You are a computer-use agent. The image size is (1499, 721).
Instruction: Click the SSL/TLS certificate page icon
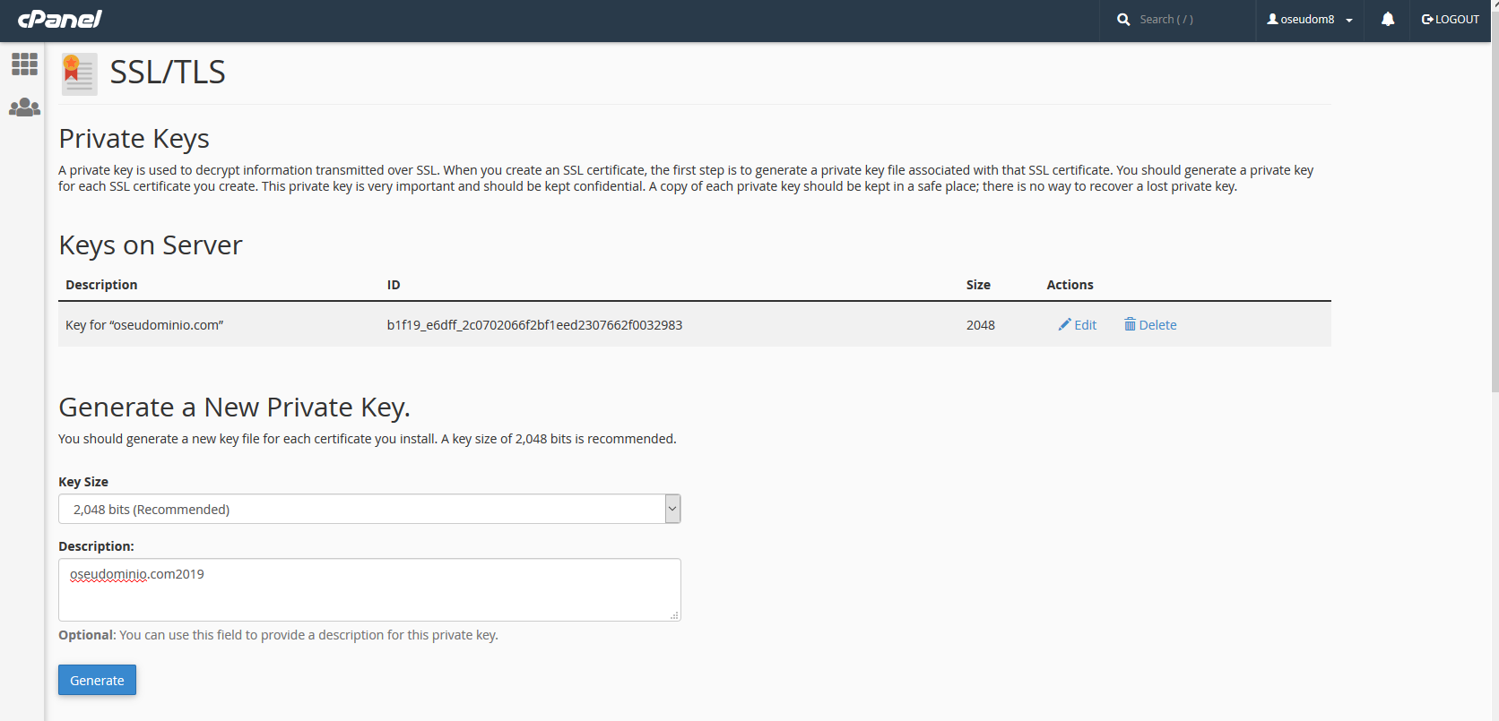(79, 73)
